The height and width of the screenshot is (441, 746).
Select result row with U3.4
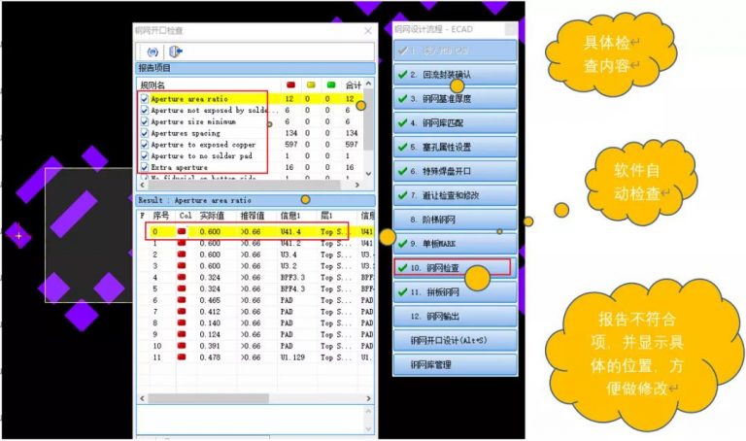(256, 254)
